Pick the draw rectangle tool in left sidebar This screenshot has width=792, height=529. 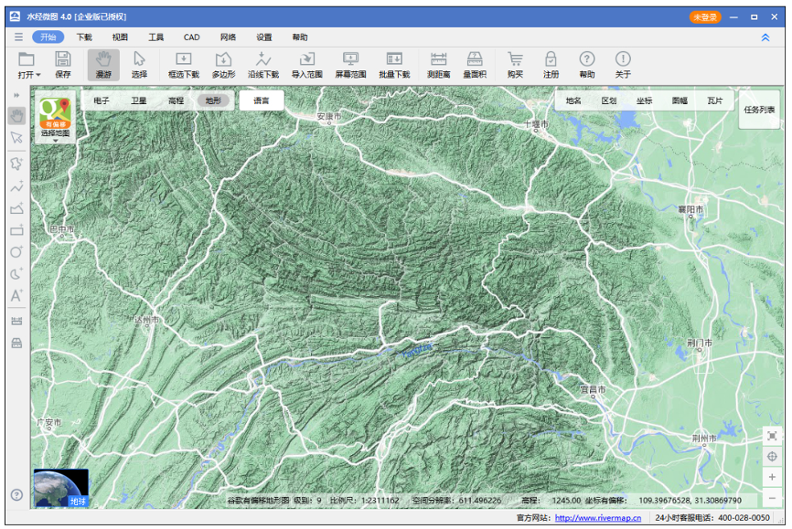coord(16,230)
